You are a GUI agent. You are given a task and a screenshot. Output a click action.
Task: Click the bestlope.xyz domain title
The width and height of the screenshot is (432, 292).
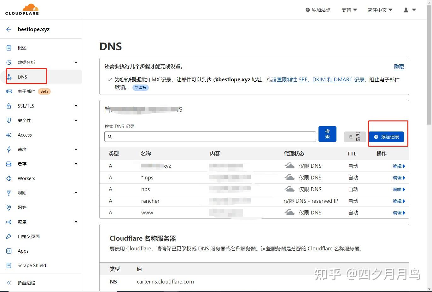click(x=34, y=29)
